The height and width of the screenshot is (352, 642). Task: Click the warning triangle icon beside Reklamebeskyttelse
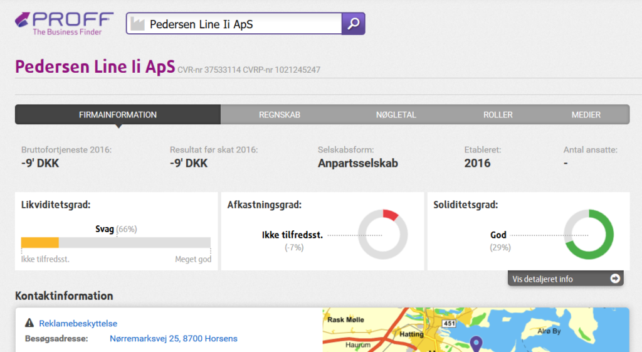[29, 323]
